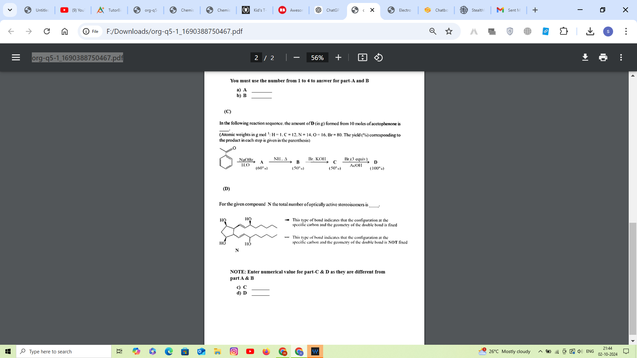Switch to the Stealth tab

point(472,10)
